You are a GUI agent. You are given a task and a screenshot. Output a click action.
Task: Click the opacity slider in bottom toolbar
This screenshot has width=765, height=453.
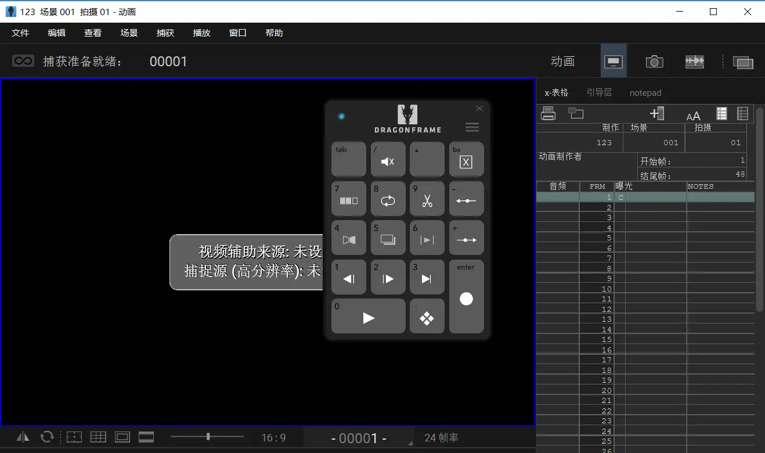coord(207,437)
